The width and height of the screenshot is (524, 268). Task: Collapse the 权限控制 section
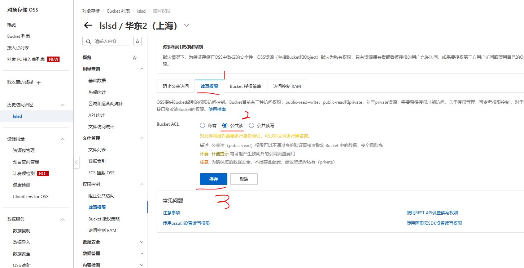click(x=141, y=184)
